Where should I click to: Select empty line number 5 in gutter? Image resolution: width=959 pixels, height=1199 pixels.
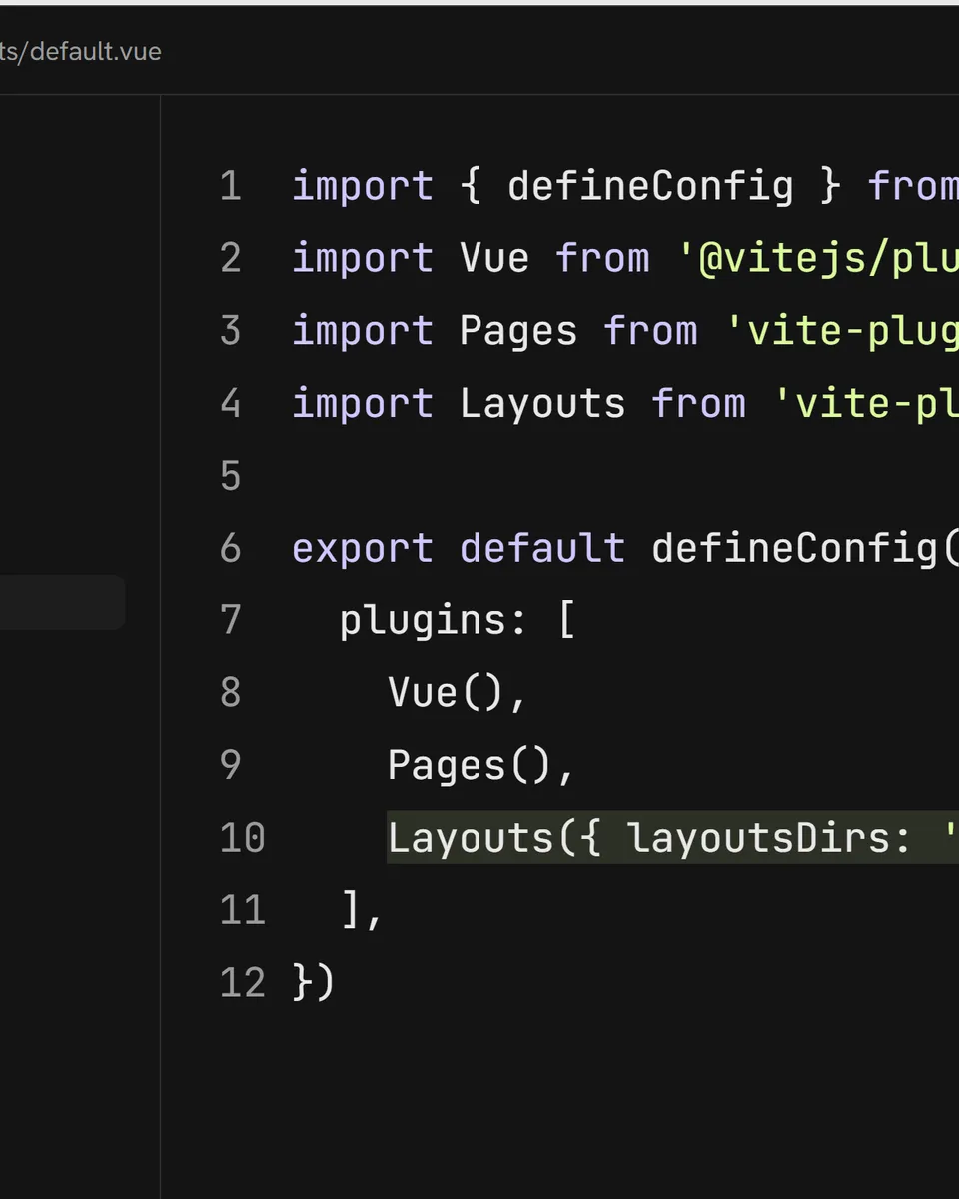231,476
